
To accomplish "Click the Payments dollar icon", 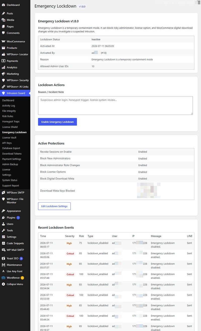I will click(3, 61).
